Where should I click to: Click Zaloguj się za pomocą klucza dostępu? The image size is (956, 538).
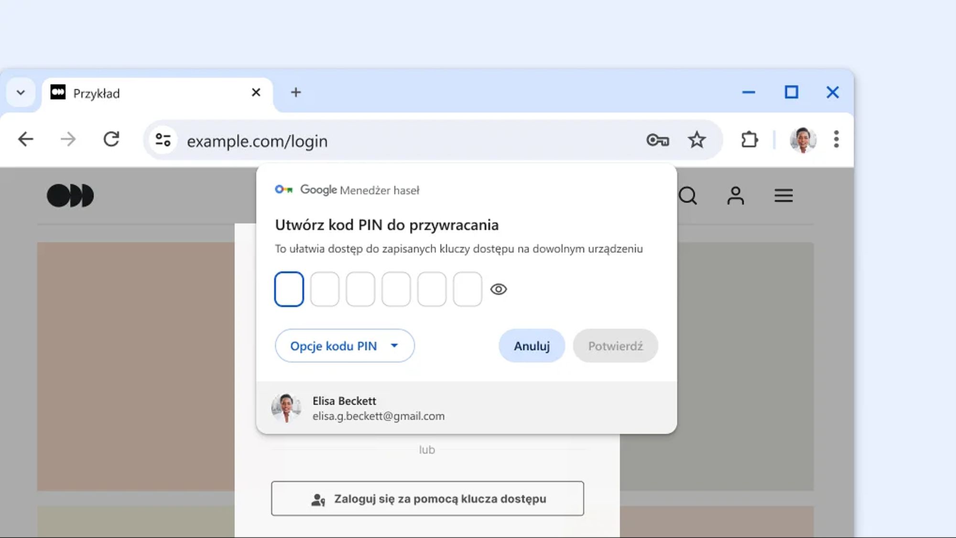427,498
